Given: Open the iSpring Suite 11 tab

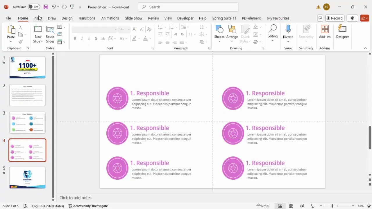Looking at the screenshot, I should tap(224, 18).
